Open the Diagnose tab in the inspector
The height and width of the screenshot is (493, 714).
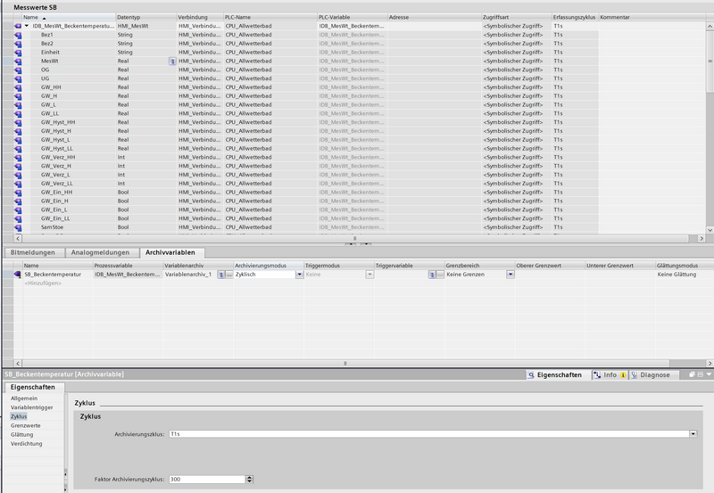coord(652,375)
